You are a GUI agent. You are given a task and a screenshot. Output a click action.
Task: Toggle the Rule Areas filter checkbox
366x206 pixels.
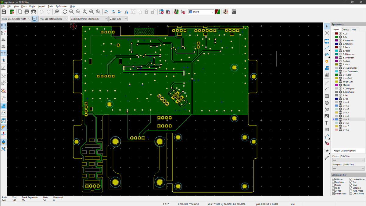pyautogui.click(x=351, y=191)
